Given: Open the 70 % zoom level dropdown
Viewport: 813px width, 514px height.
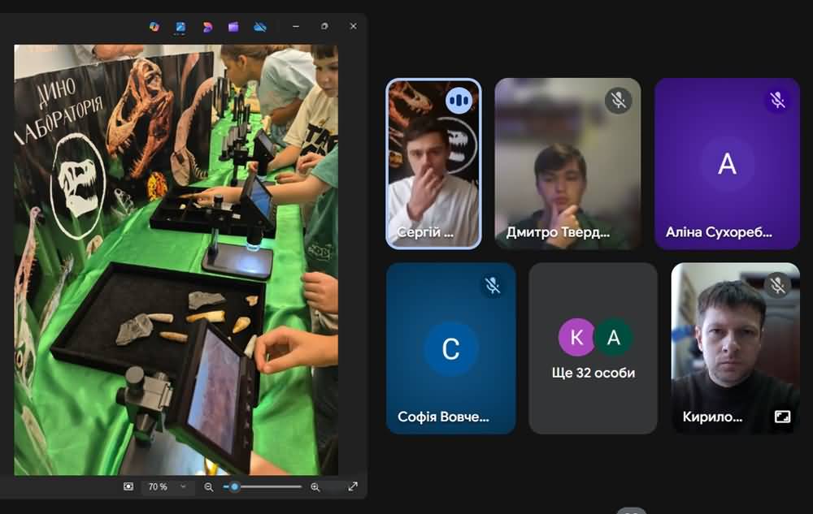Looking at the screenshot, I should tap(166, 486).
